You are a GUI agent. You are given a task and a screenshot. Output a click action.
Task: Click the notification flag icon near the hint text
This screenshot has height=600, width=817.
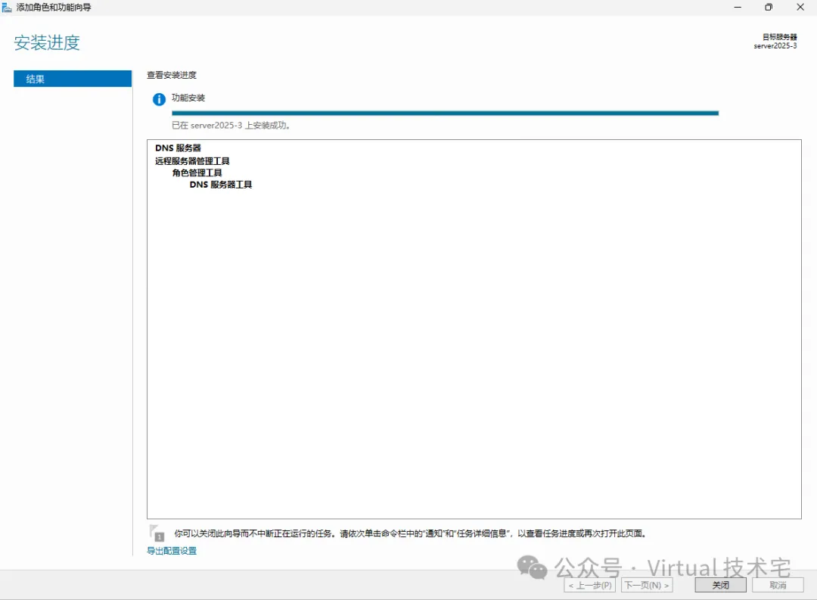point(157,533)
